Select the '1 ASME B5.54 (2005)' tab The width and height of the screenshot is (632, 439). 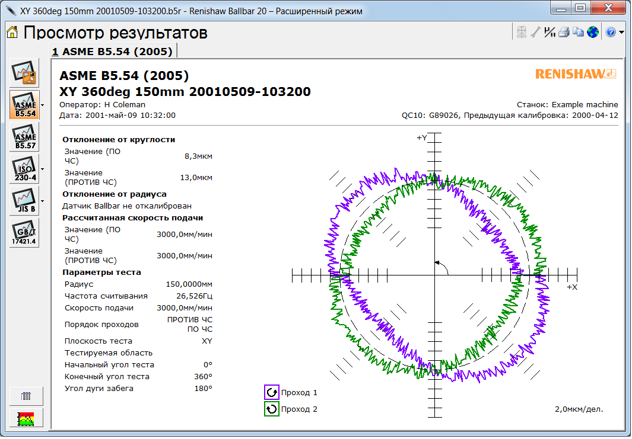(x=113, y=52)
